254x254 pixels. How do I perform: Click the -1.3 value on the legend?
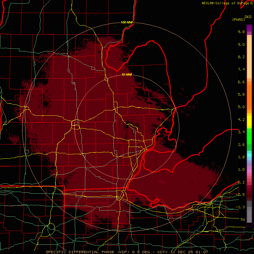[x=240, y=207]
